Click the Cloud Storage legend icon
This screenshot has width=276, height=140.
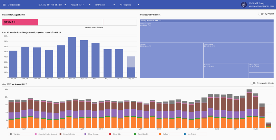[x=85, y=133]
